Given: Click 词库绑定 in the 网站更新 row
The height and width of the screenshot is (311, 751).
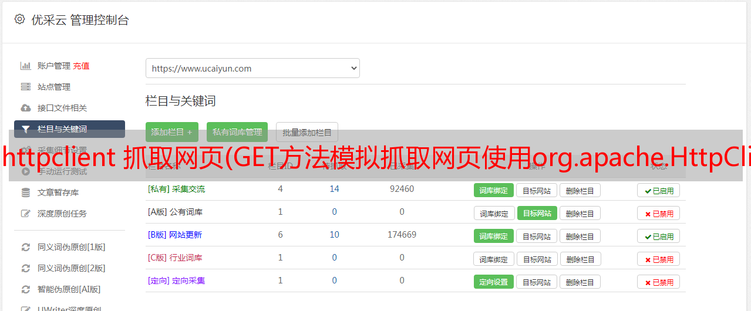Looking at the screenshot, I should [494, 236].
